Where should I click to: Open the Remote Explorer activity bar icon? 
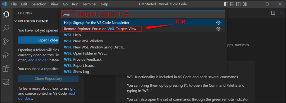coord(6,82)
